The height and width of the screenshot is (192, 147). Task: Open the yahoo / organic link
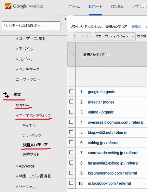pos(101,112)
